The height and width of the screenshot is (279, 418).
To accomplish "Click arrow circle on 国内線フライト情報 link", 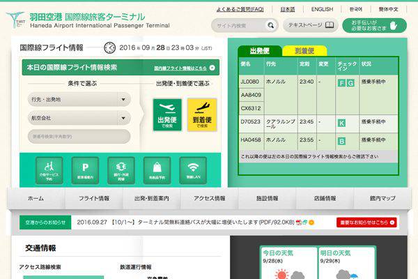I will click(x=212, y=68).
